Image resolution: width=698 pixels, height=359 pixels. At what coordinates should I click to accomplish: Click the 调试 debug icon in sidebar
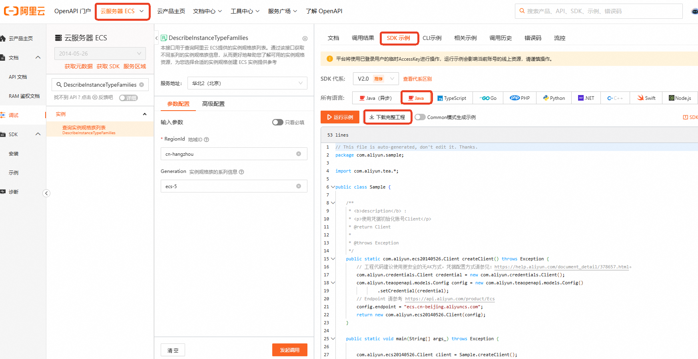[3, 115]
